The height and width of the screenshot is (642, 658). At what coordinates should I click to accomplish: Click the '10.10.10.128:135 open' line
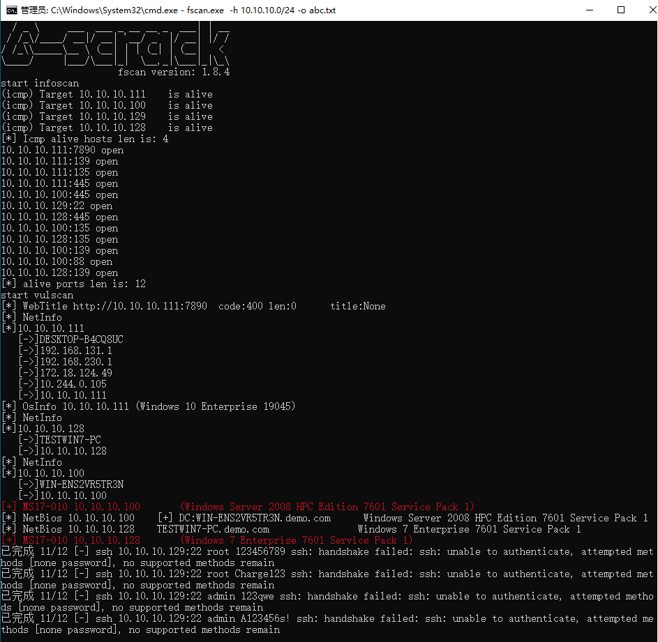tap(59, 239)
